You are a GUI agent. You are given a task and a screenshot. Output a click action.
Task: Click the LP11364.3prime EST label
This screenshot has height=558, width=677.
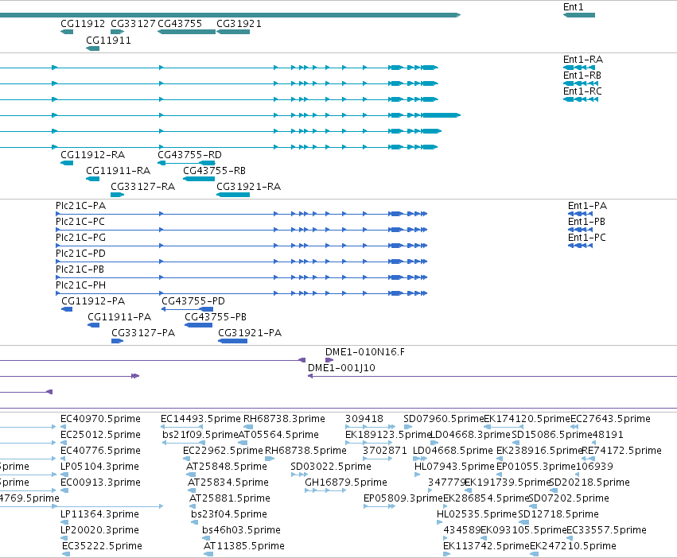click(x=99, y=515)
